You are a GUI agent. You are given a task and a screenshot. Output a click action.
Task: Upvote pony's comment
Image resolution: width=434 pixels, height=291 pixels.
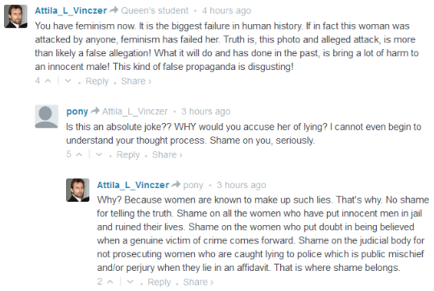tap(79, 154)
